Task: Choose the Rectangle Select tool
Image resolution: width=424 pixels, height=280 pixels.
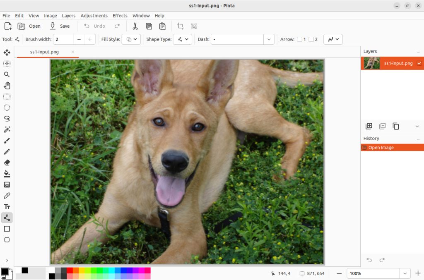Action: point(7,96)
